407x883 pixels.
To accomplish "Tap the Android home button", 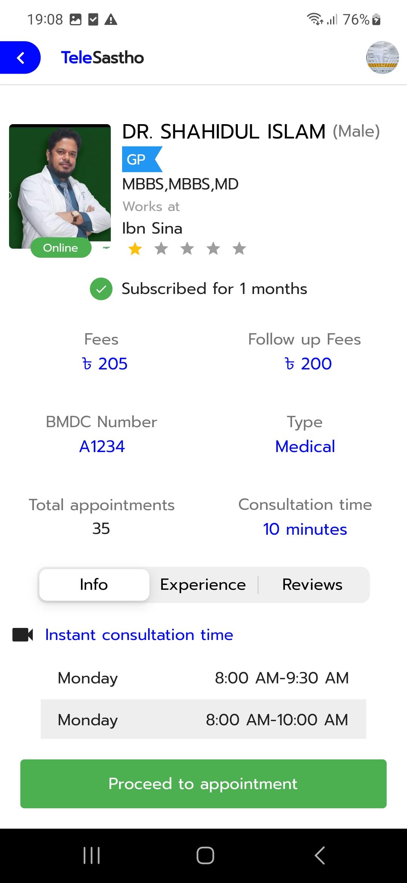I will tap(205, 855).
